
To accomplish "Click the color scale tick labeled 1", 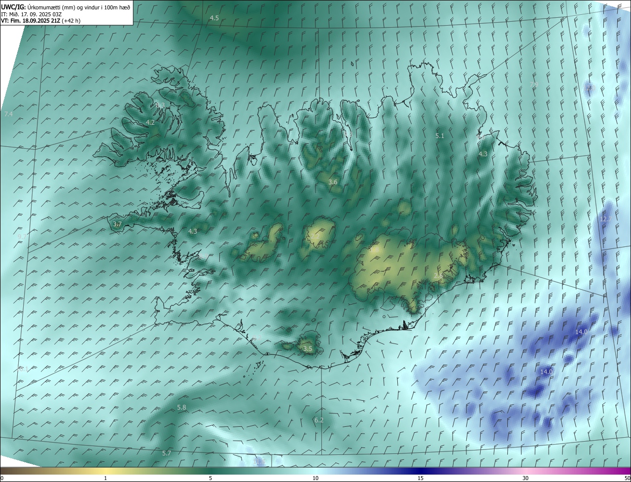I will point(105,478).
